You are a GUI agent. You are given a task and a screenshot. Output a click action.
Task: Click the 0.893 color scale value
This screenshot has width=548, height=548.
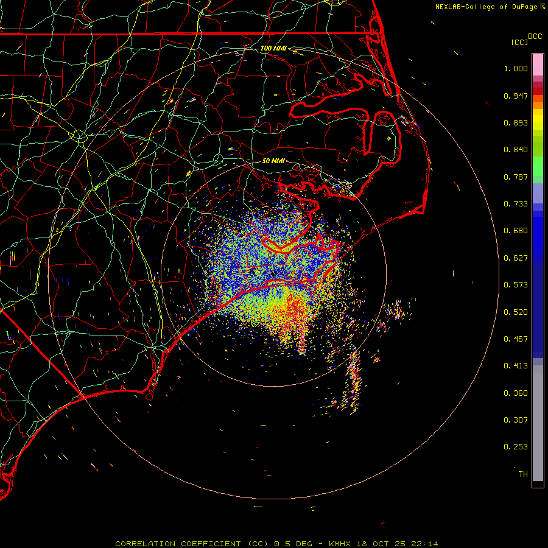[x=516, y=122]
